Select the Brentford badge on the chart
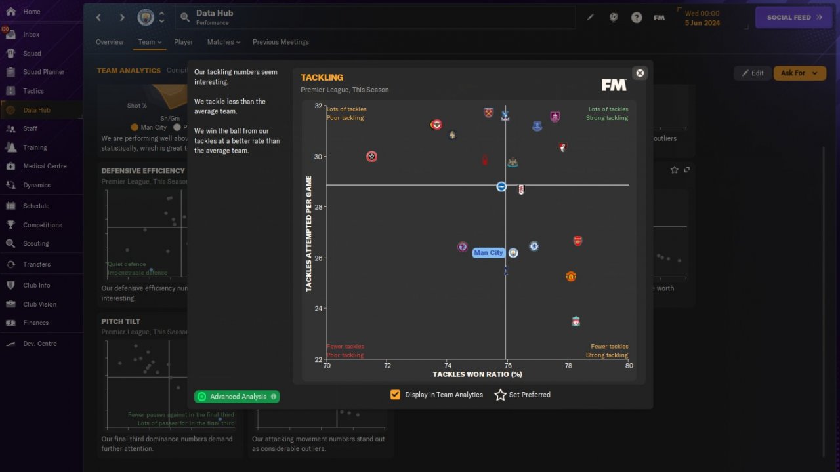 pyautogui.click(x=436, y=125)
